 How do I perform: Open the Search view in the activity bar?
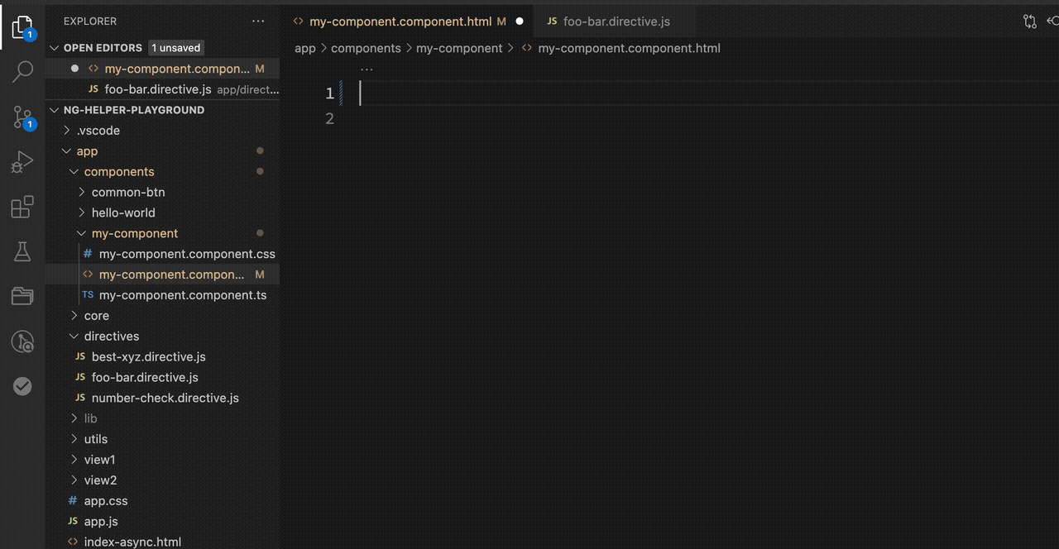pyautogui.click(x=22, y=71)
